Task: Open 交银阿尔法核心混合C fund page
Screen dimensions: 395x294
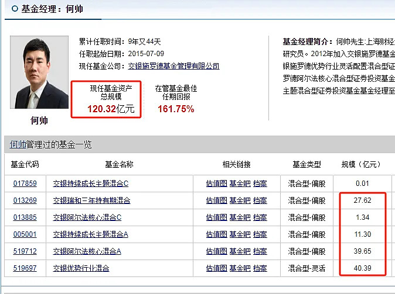Action: 87,217
